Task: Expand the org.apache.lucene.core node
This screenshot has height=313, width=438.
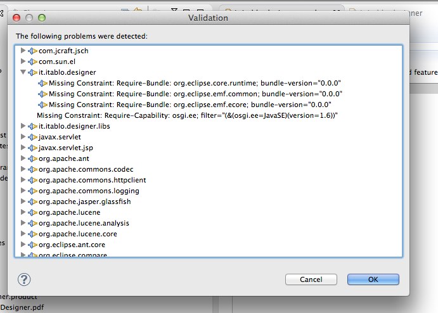Action: [23, 234]
